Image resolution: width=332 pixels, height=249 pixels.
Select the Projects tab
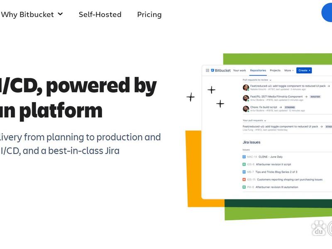coord(275,70)
